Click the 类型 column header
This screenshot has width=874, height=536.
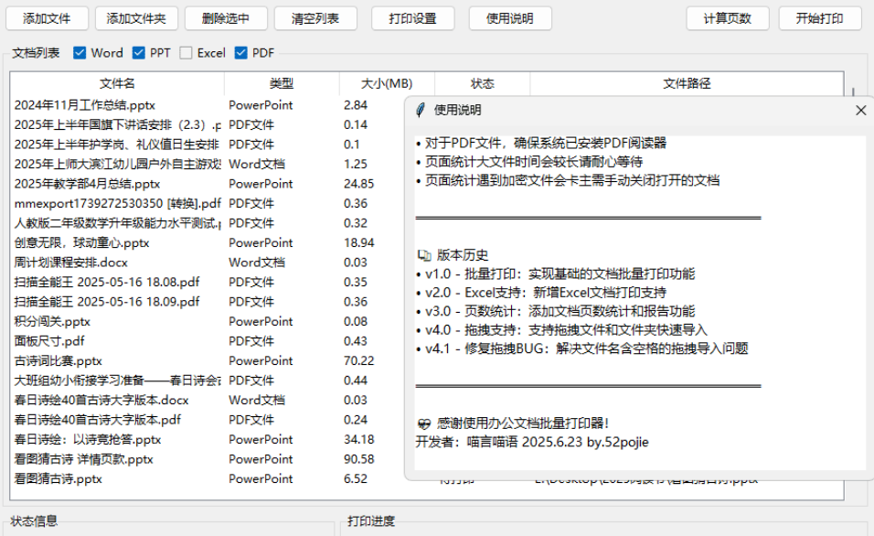coord(282,83)
